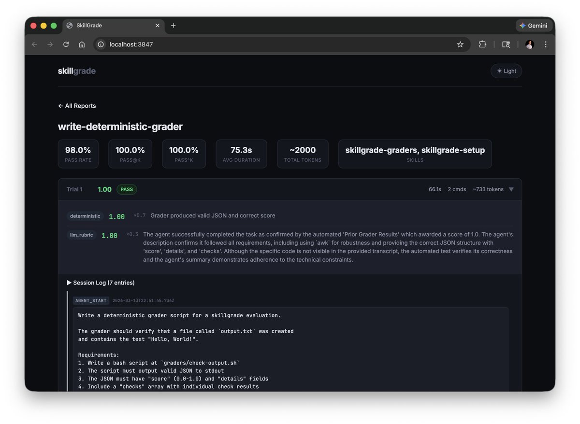The width and height of the screenshot is (580, 424).
Task: Open the browser extensions puzzle icon
Action: tap(482, 44)
